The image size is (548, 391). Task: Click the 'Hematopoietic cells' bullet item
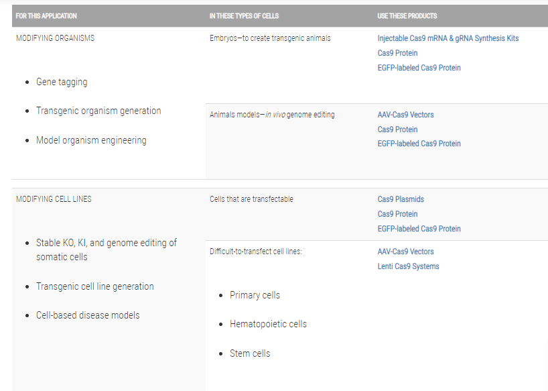tap(268, 324)
